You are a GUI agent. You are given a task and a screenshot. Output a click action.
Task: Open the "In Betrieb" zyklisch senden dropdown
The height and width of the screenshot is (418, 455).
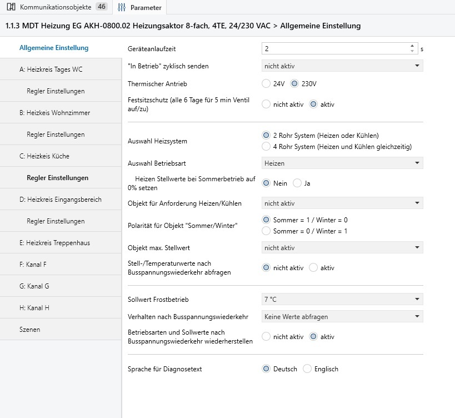342,66
